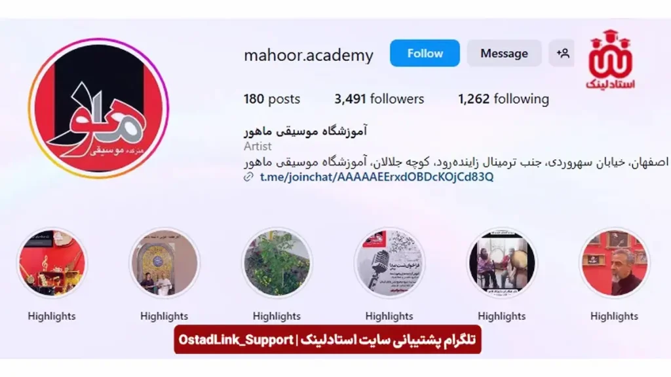Click the 180 posts count
Viewport: 671px width, 377px height.
[x=272, y=99]
